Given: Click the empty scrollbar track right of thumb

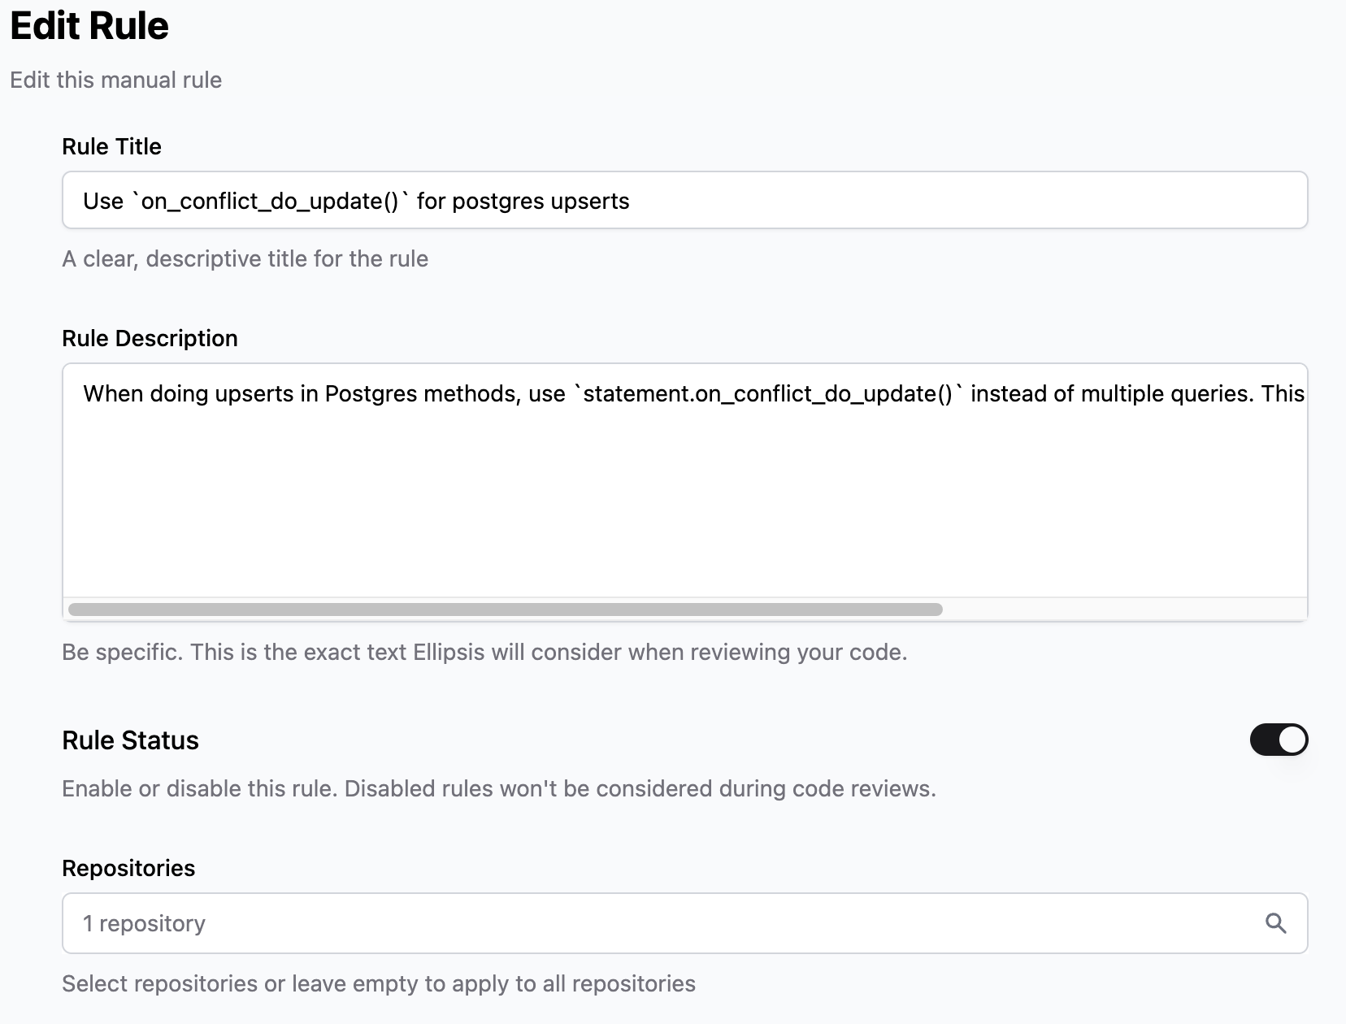Looking at the screenshot, I should coord(1122,610).
